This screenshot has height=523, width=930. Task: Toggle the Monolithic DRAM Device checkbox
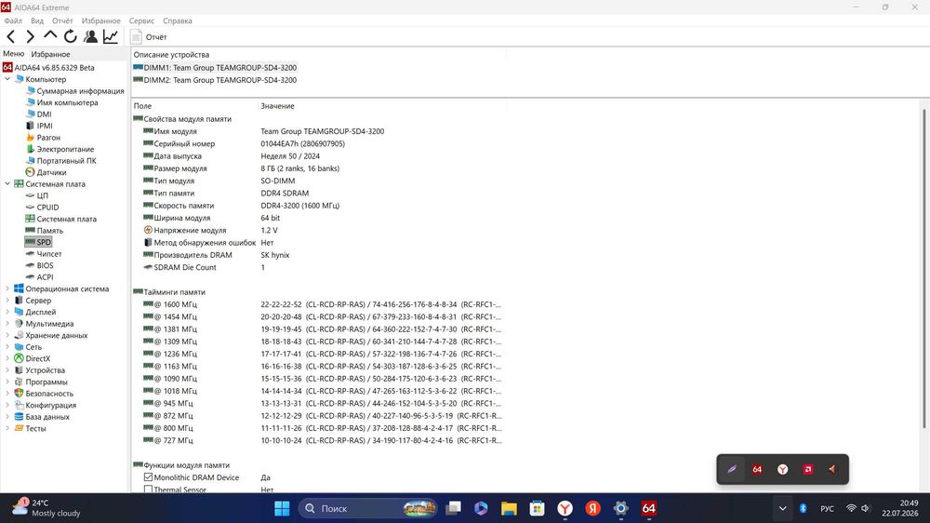148,477
